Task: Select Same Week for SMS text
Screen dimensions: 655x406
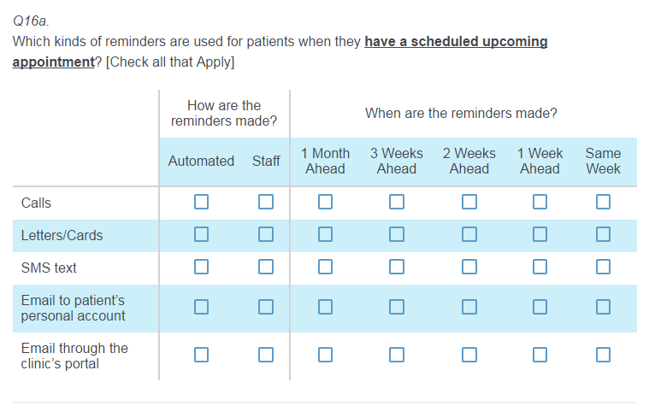Action: click(604, 267)
